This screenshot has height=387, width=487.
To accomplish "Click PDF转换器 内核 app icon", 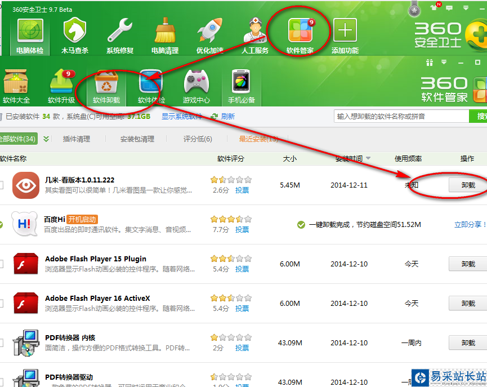I will point(26,343).
